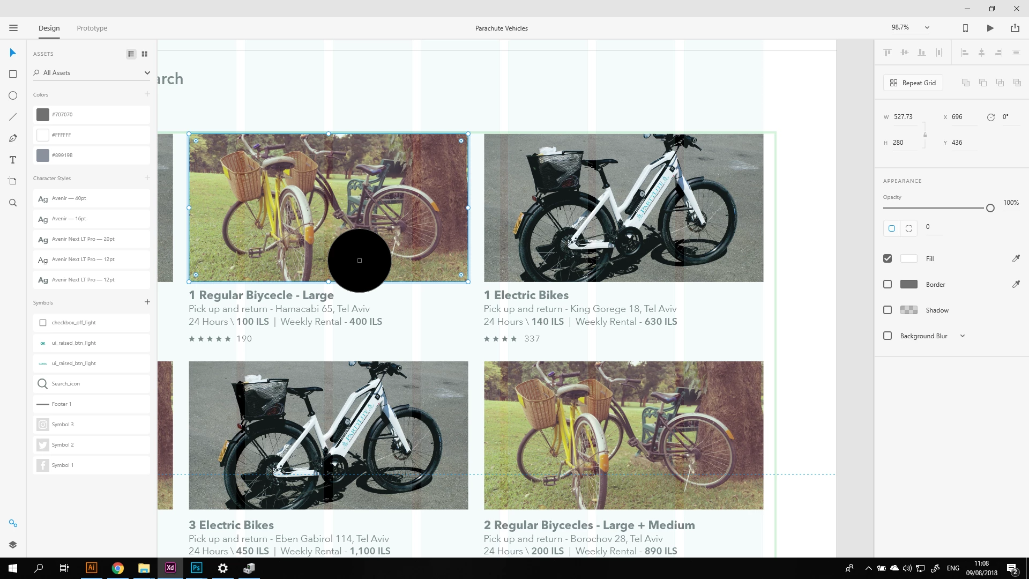Open the Layers panel icon
This screenshot has height=579, width=1029.
click(x=13, y=545)
